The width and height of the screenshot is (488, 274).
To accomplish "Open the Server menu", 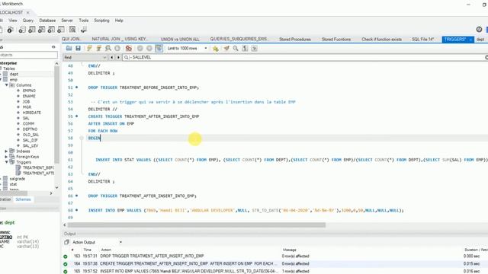I will 67,21.
